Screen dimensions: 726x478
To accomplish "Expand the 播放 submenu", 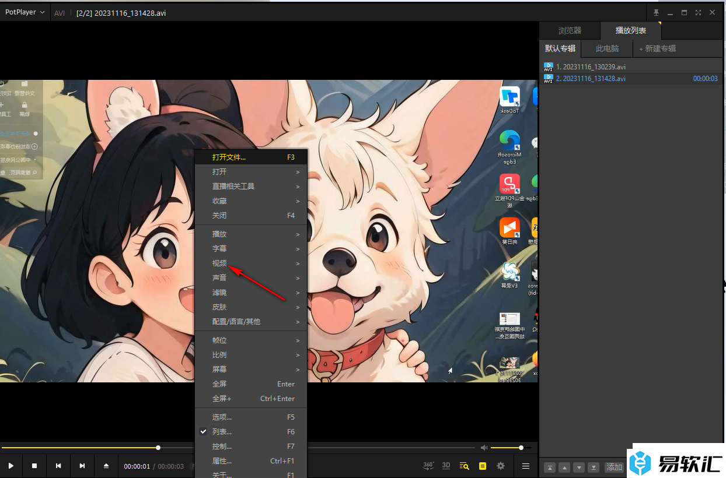I will [250, 234].
